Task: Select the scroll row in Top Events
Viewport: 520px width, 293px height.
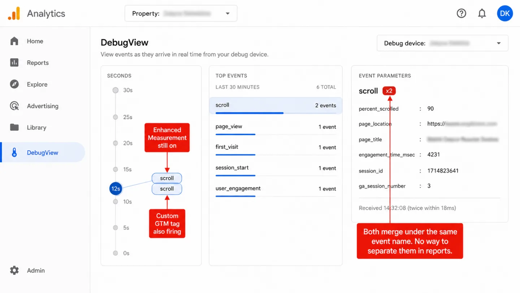Action: 276,105
